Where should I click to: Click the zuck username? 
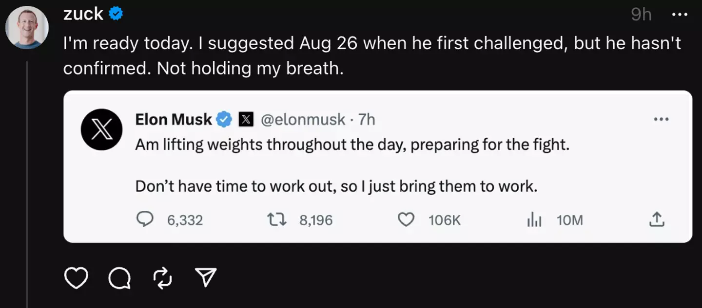pyautogui.click(x=83, y=14)
